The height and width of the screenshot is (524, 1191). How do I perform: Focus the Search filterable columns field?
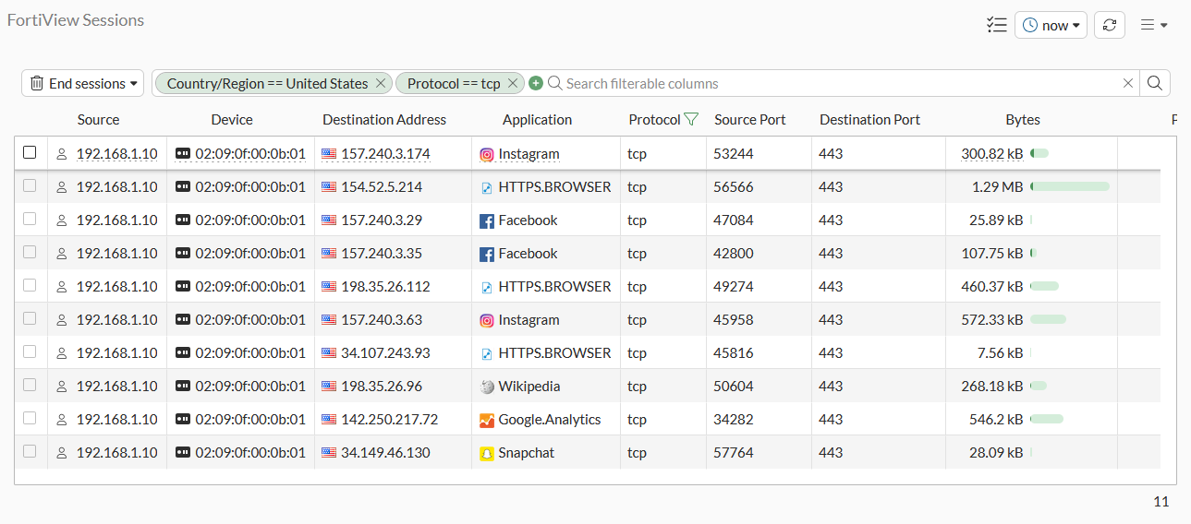click(x=832, y=83)
